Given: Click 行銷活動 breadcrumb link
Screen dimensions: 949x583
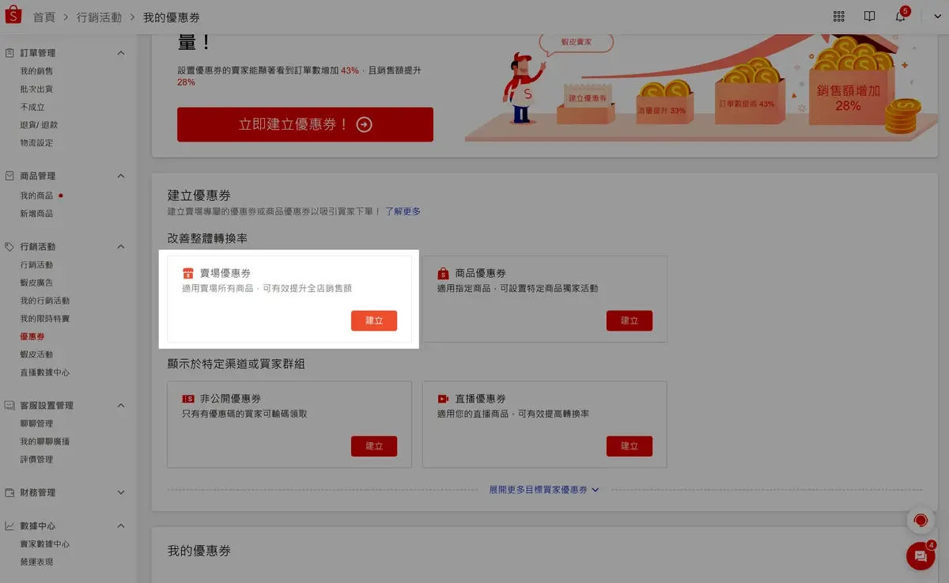Looking at the screenshot, I should pos(100,17).
